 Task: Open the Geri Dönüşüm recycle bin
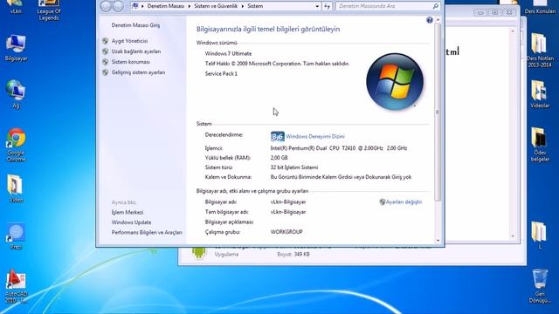click(540, 286)
